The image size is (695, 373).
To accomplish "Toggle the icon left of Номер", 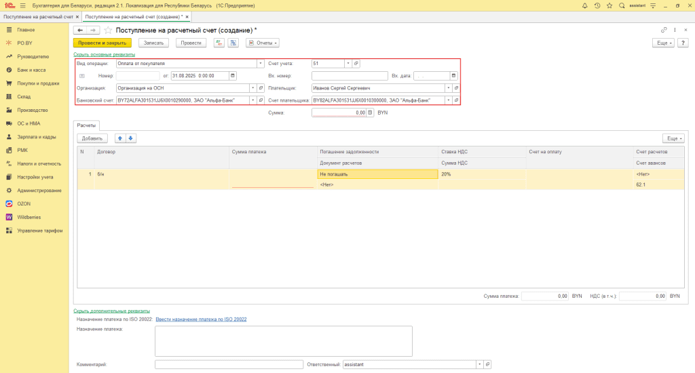I will click(82, 76).
